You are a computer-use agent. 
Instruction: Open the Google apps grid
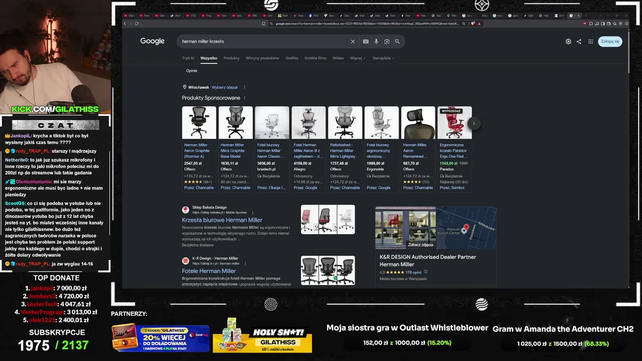590,42
